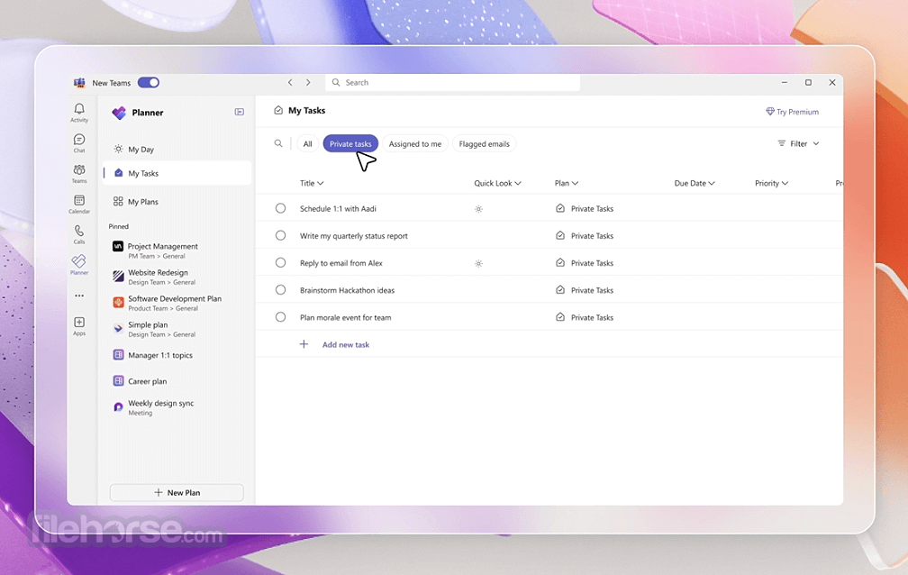Select the Flagged emails tab
This screenshot has width=908, height=575.
point(484,144)
